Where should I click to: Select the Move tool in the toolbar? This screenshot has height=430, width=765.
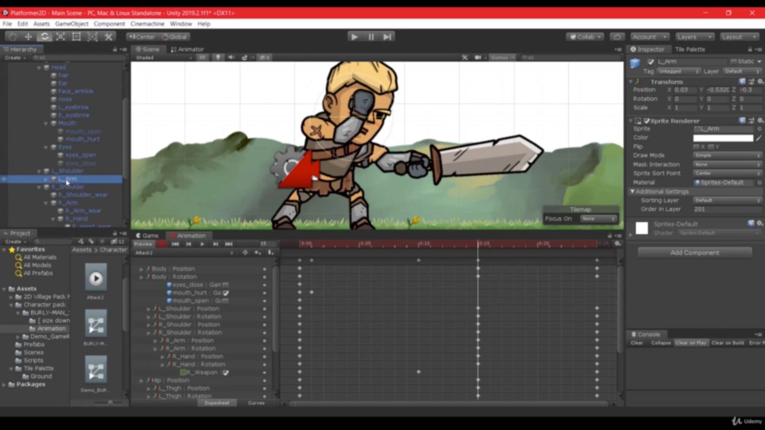click(28, 37)
